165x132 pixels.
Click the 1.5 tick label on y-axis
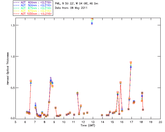(11, 25)
